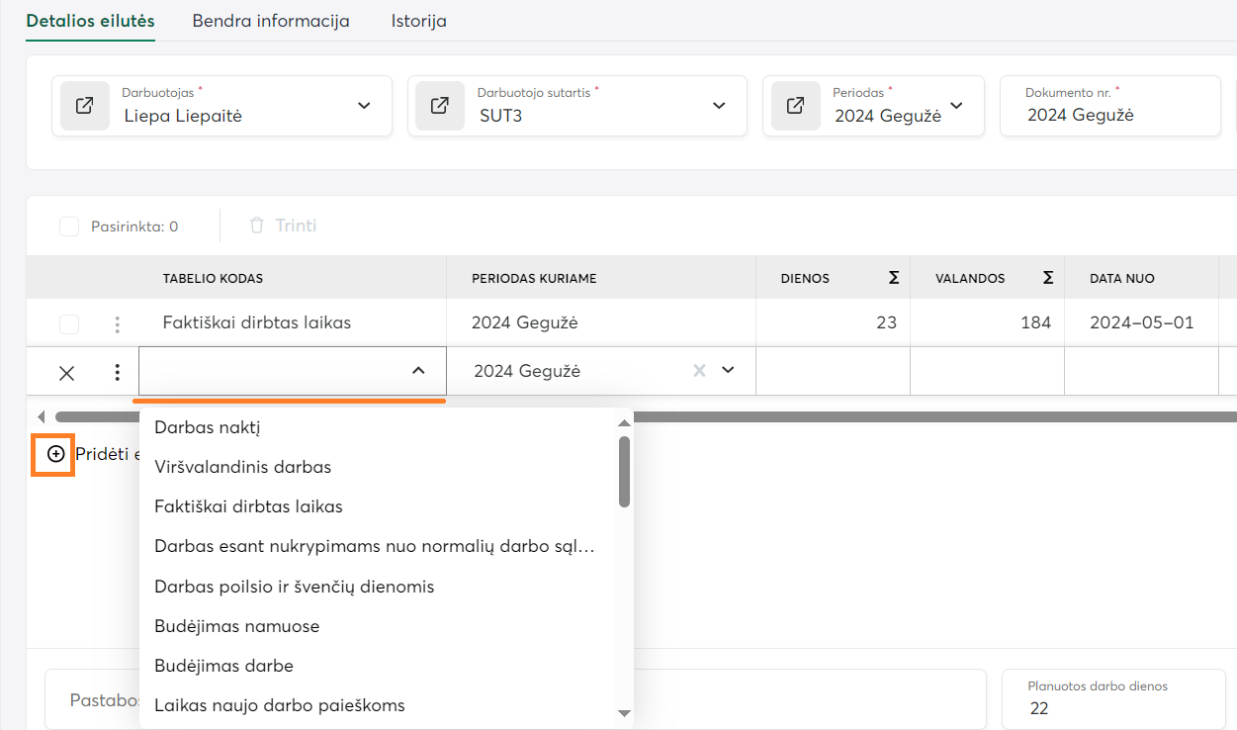The width and height of the screenshot is (1237, 730).
Task: Open the Darbuotojas external link icon
Action: click(x=85, y=106)
